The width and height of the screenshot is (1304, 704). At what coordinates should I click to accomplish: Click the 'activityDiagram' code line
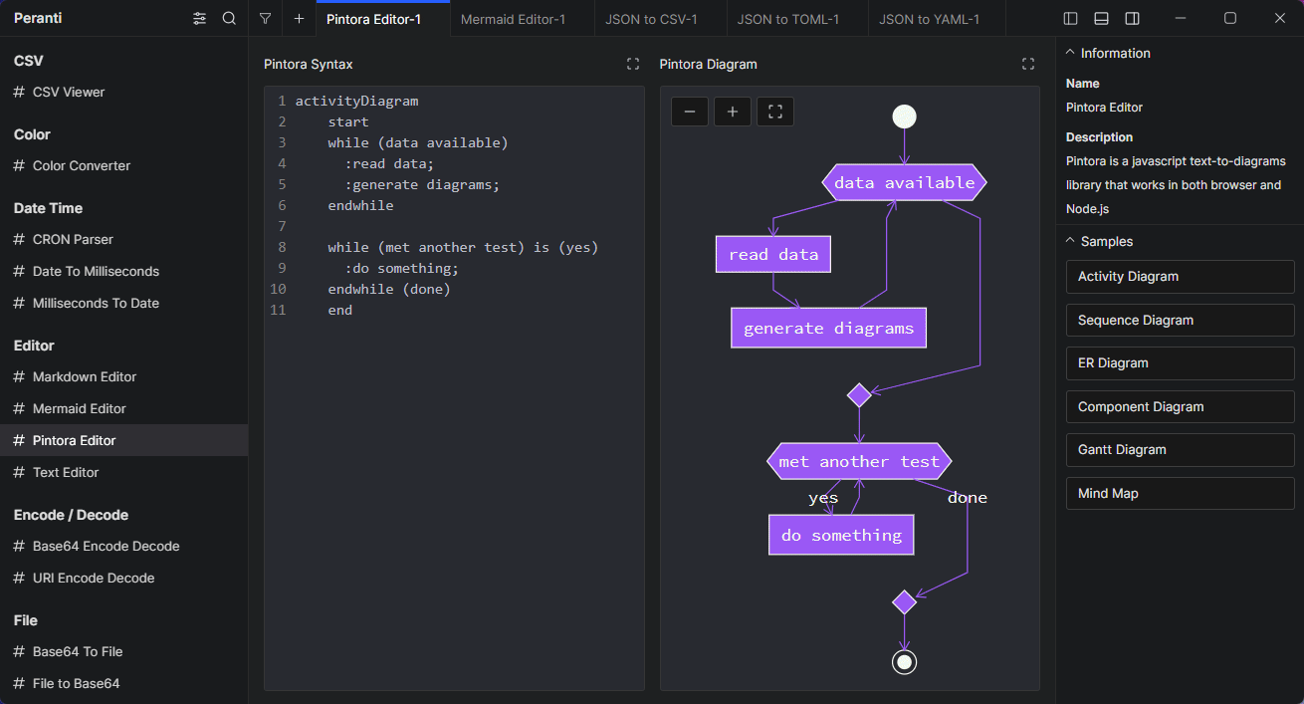point(356,101)
